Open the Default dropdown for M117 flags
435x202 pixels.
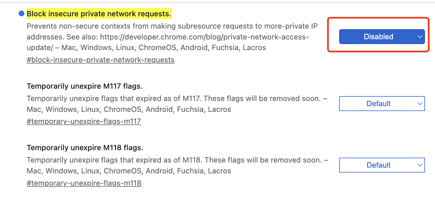tap(378, 104)
